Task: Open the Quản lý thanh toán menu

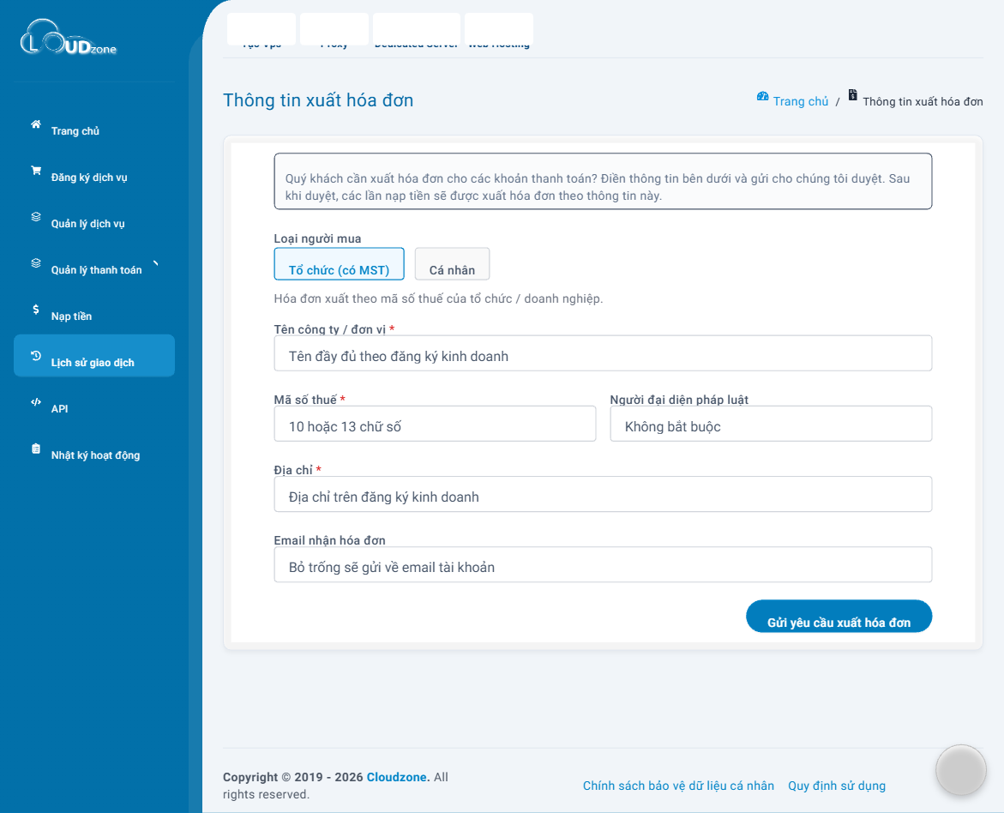Action: 94,270
